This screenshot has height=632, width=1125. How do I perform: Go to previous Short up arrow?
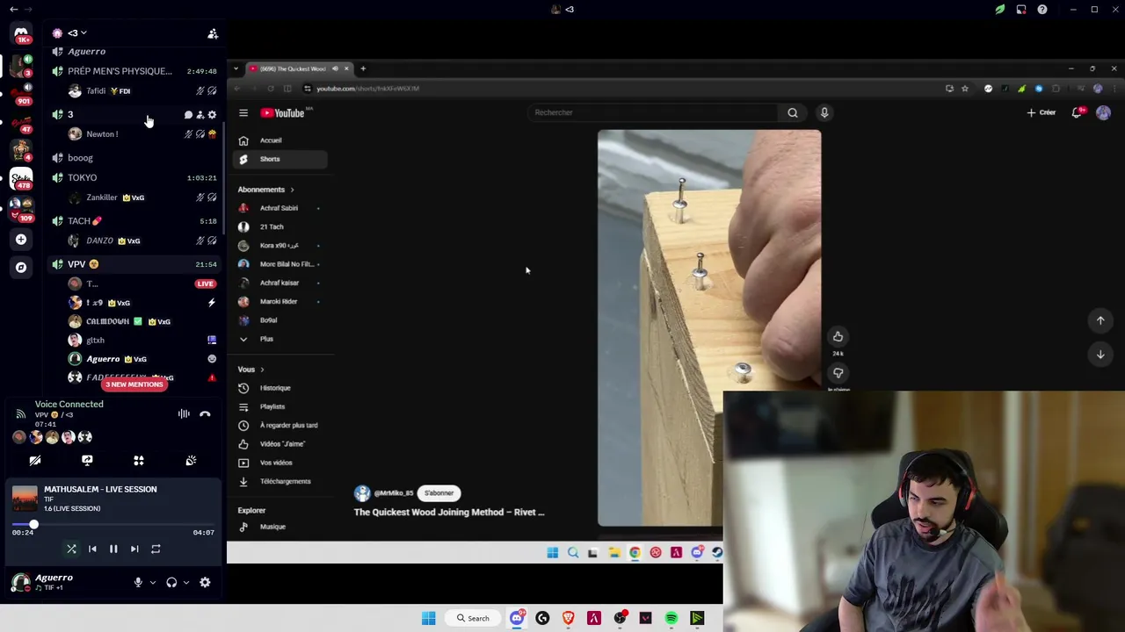pyautogui.click(x=1100, y=320)
